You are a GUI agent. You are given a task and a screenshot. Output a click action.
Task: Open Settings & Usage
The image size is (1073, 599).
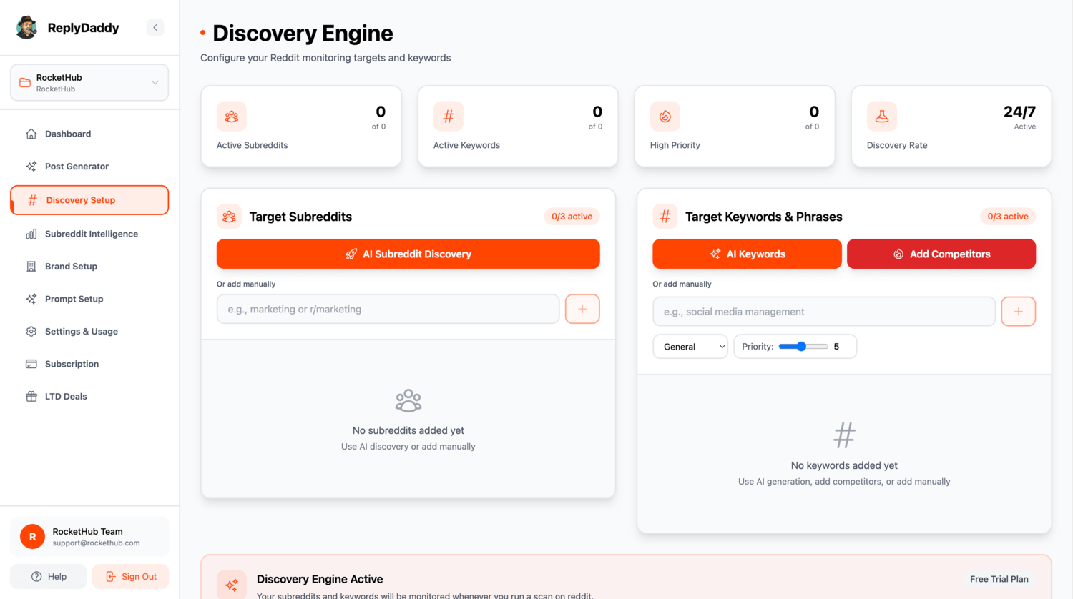click(x=89, y=332)
